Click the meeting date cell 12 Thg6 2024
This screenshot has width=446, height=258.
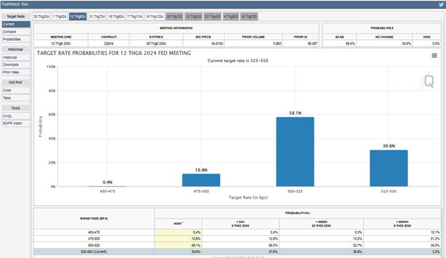61,44
